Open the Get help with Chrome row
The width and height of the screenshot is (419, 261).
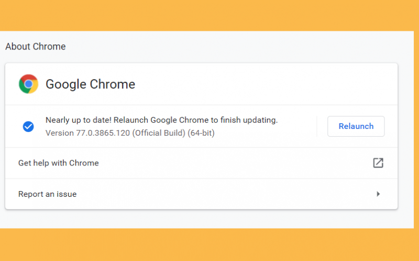tap(201, 163)
